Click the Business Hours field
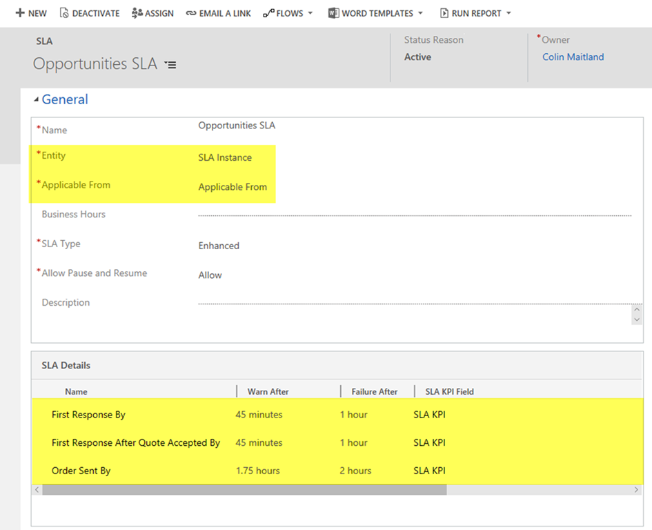Image resolution: width=652 pixels, height=530 pixels. tap(414, 215)
